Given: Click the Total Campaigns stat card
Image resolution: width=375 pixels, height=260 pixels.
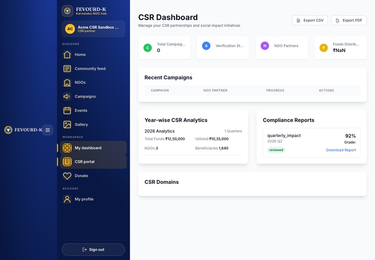Looking at the screenshot, I should pos(165,48).
